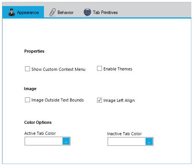Tick Image Outside Text Bounds checkbox
Image resolution: width=194 pixels, height=167 pixels.
coord(27,100)
